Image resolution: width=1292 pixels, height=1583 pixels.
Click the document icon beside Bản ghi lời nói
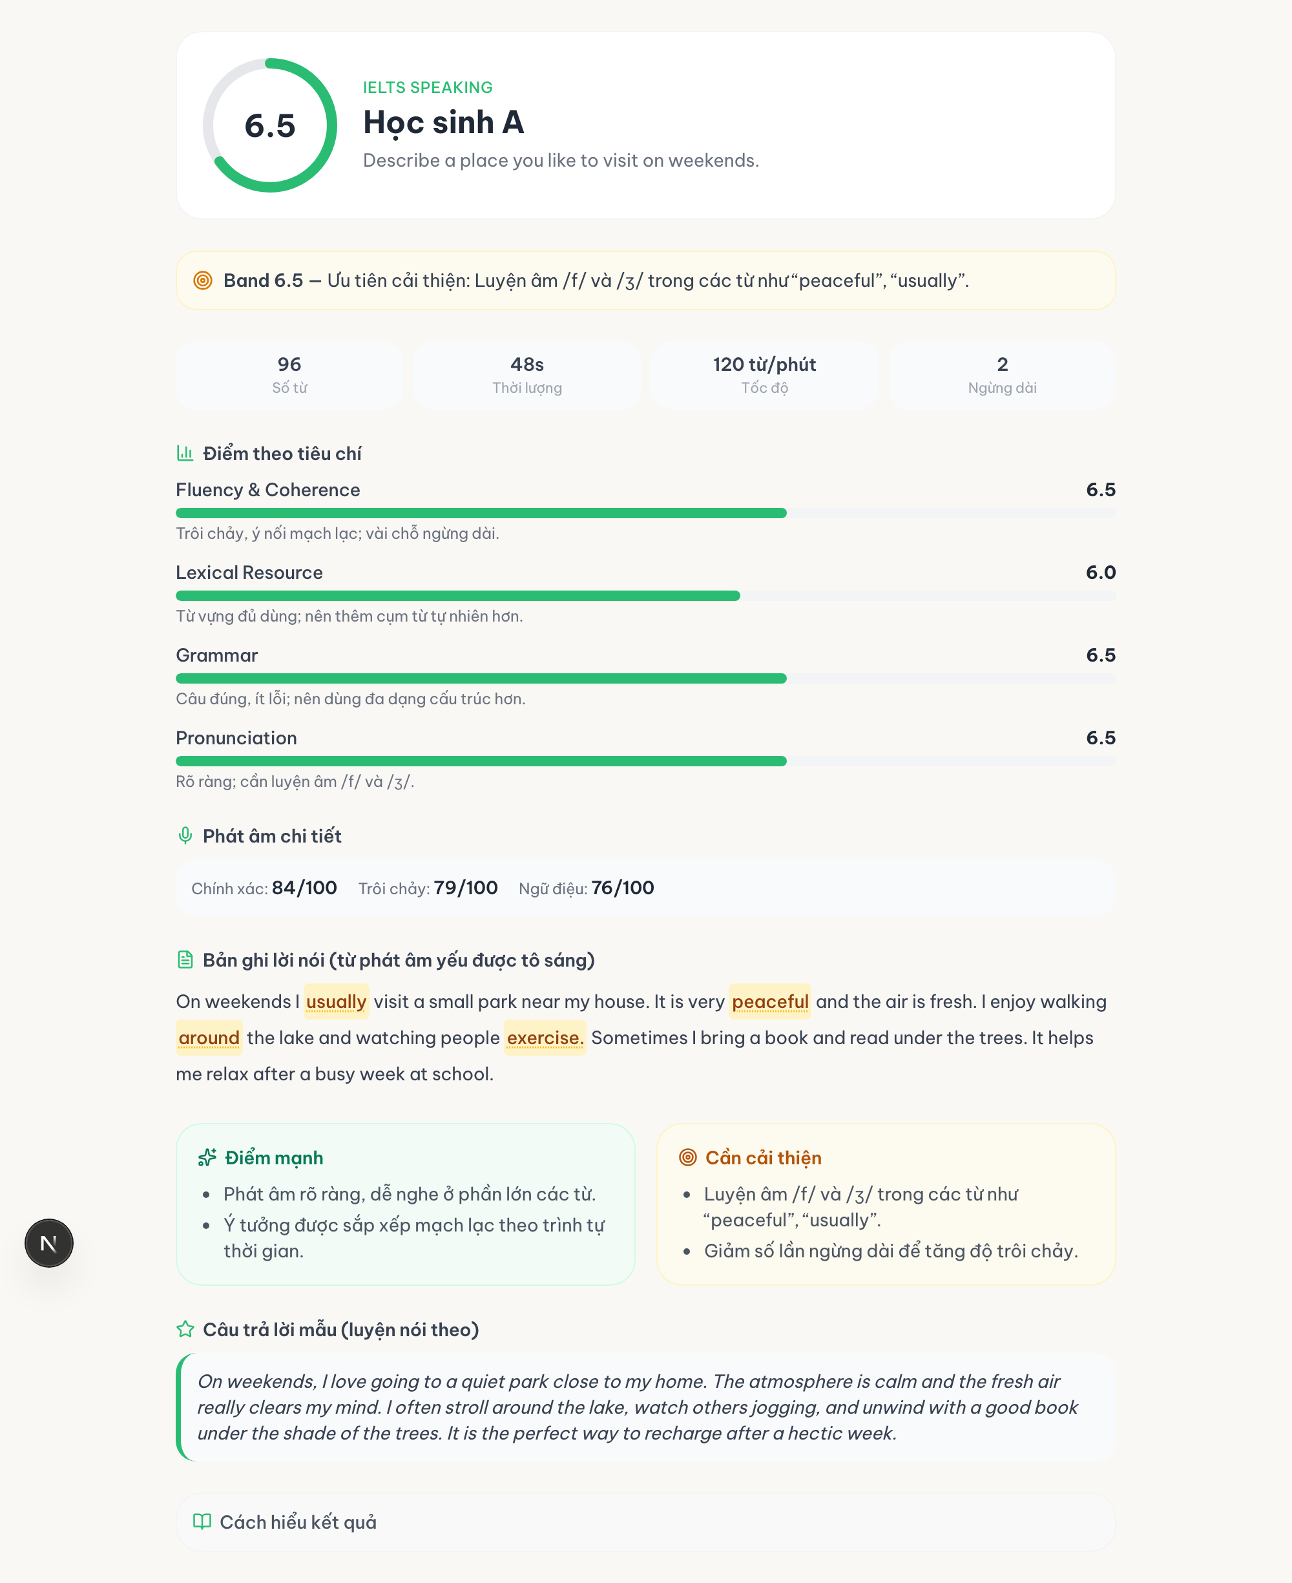[x=185, y=959]
